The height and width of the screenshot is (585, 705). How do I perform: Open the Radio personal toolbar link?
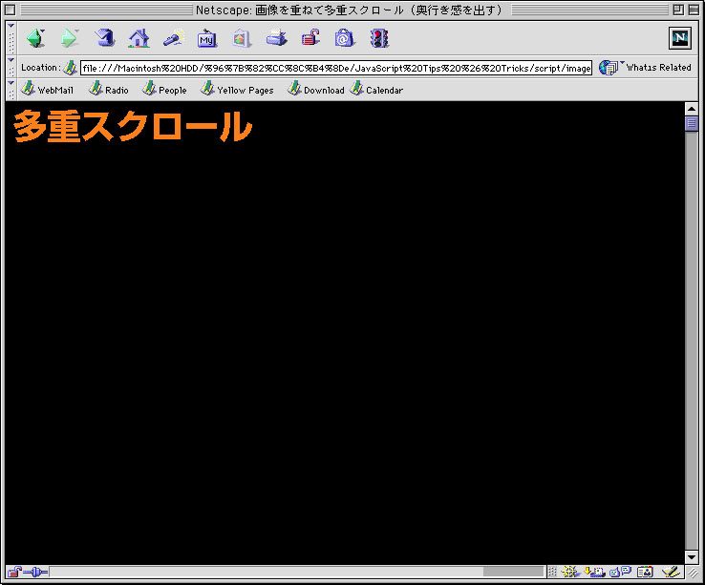click(108, 90)
